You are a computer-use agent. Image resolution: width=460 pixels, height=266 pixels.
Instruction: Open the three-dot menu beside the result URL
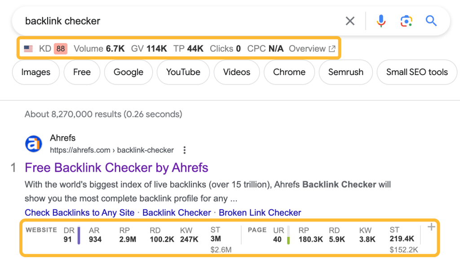(185, 150)
